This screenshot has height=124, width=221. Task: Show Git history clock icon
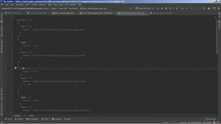tap(200, 8)
